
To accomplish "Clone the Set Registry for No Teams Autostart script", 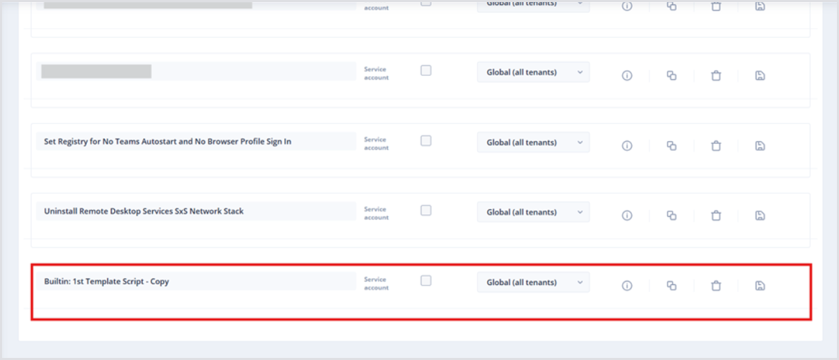I will coord(672,146).
